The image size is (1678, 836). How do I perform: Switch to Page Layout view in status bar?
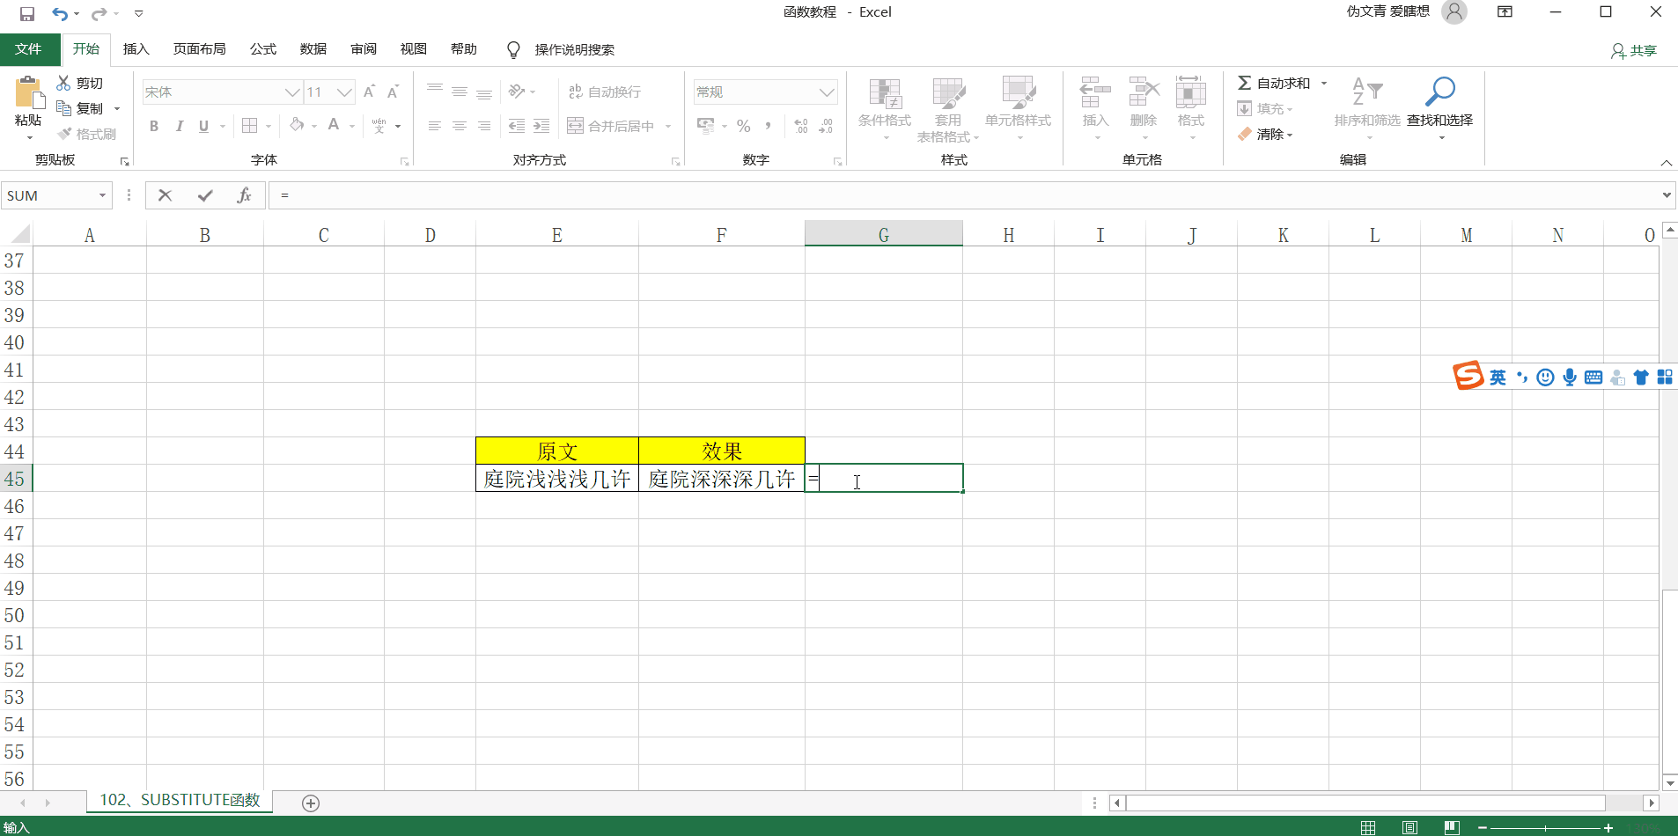click(1410, 827)
